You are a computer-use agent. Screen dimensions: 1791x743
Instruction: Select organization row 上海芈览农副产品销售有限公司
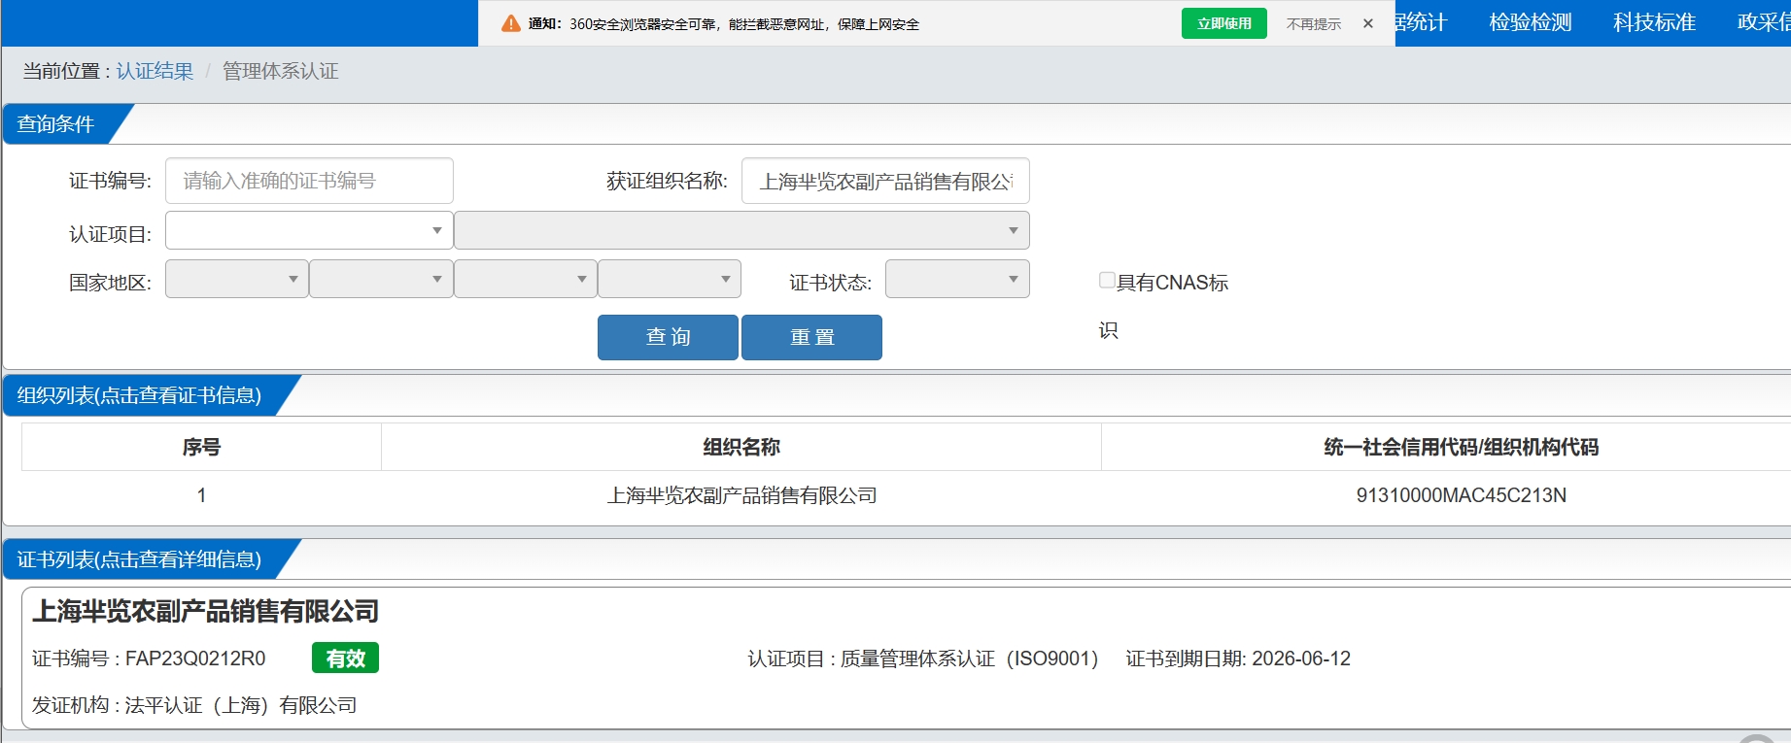tap(741, 495)
